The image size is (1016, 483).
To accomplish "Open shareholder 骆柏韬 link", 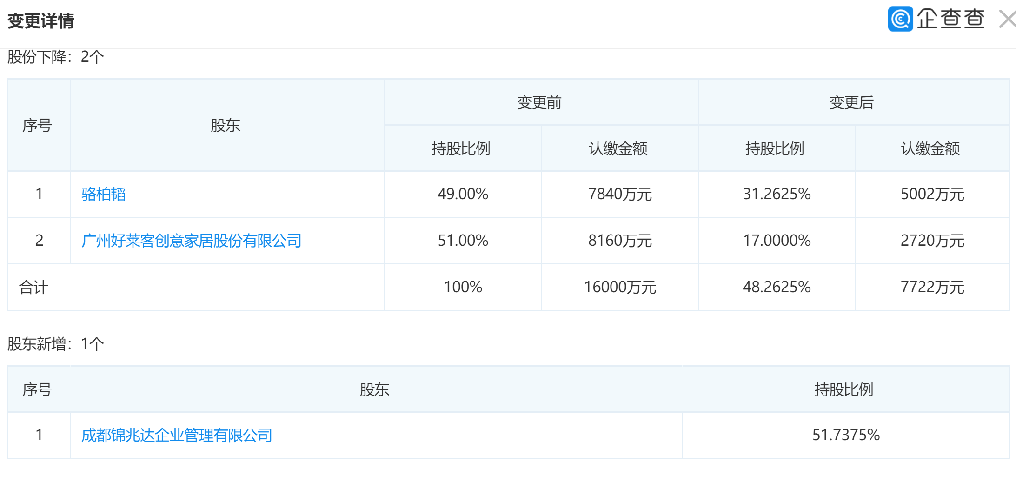I will [103, 194].
